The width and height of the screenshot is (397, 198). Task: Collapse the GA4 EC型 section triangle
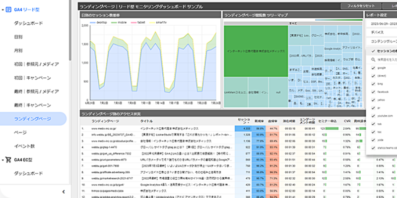click(2, 160)
